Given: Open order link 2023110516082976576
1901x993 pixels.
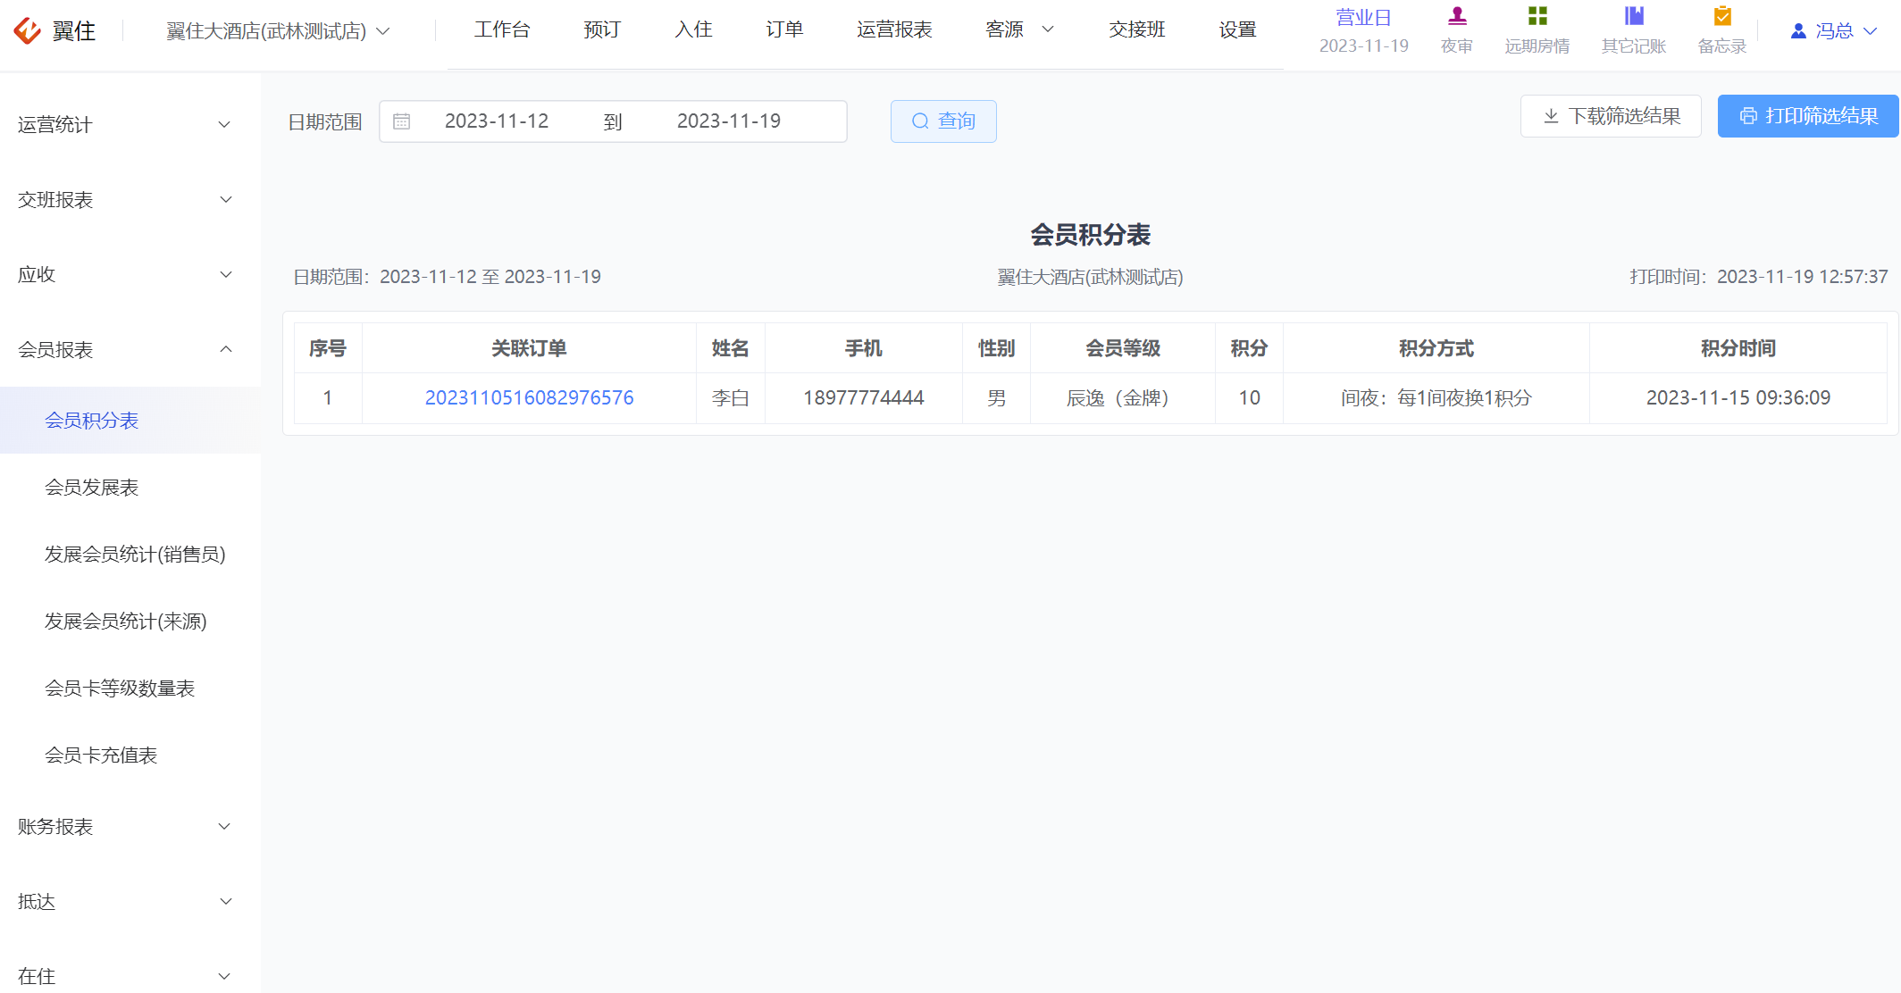Looking at the screenshot, I should (x=529, y=397).
